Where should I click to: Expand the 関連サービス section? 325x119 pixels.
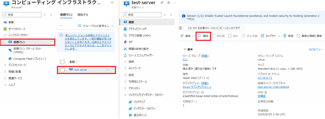pyautogui.click(x=5, y=78)
